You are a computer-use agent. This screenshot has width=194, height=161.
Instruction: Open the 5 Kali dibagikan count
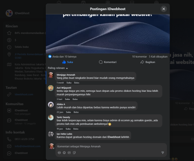(158, 57)
